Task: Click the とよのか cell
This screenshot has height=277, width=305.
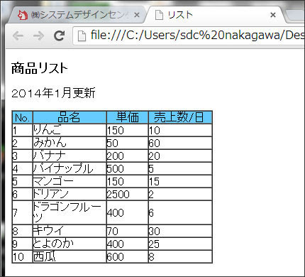Action: click(x=70, y=244)
